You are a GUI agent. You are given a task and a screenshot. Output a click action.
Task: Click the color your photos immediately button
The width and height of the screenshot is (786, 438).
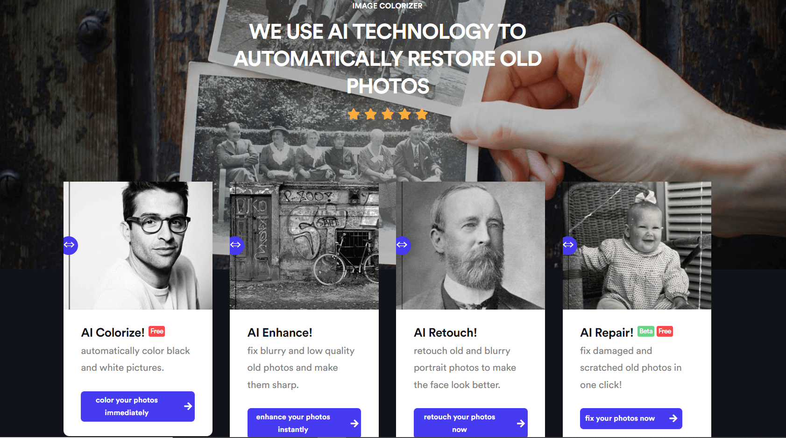[138, 406]
